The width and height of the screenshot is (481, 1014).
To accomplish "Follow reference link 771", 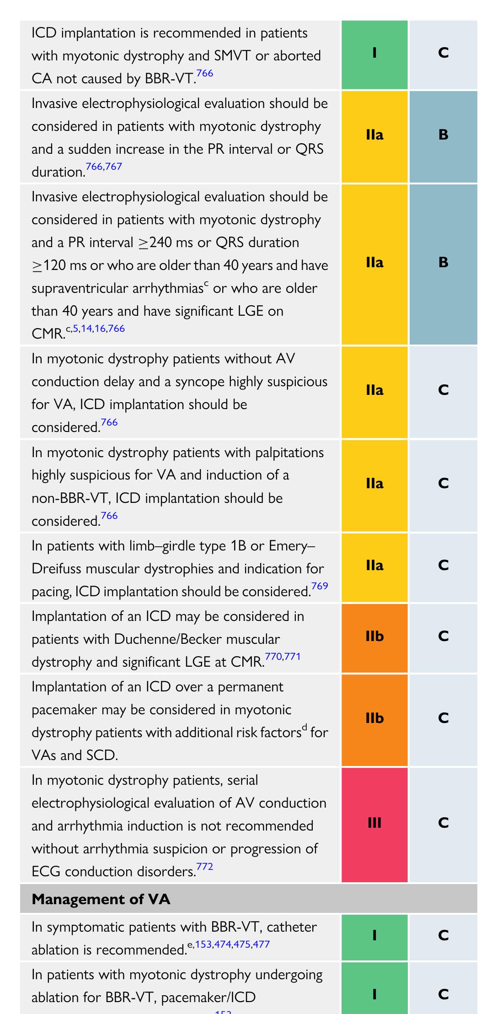I will [x=293, y=657].
